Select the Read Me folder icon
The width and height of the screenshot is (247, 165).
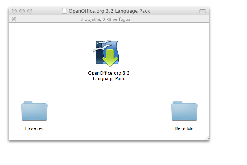click(x=184, y=111)
